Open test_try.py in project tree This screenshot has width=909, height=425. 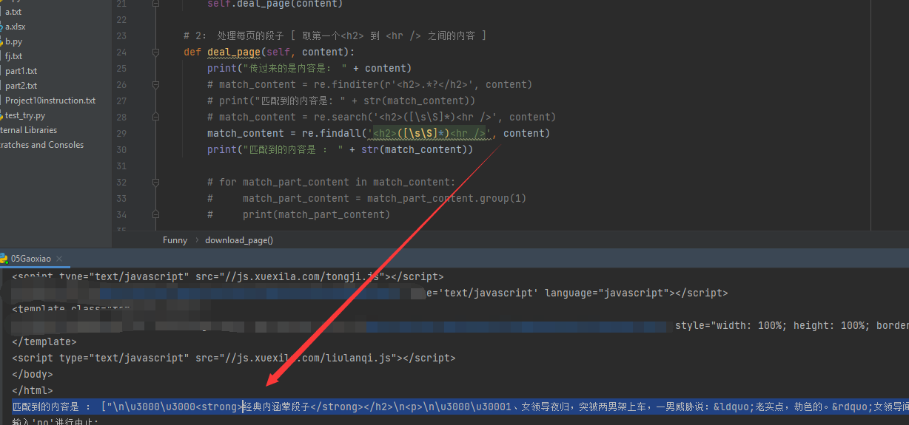(24, 115)
